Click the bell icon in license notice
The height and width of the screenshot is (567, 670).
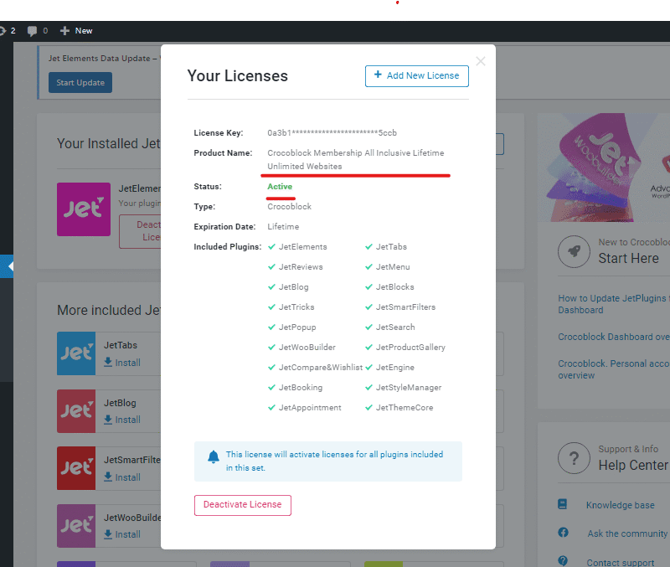click(x=214, y=456)
